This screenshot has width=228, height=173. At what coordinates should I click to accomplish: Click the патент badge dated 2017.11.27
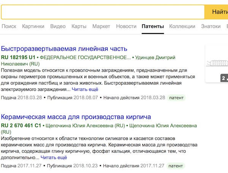click(176, 166)
